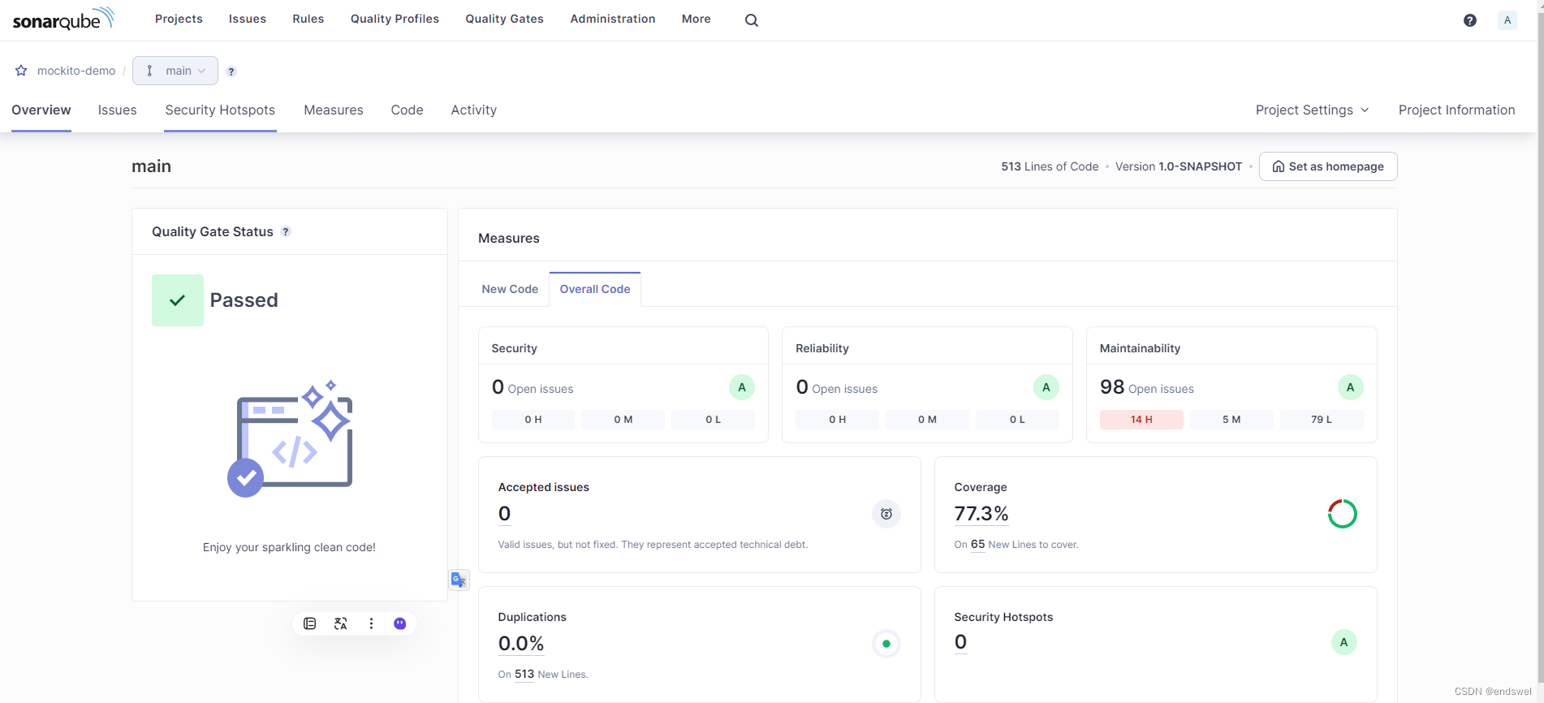Switch to the Code tab
The width and height of the screenshot is (1544, 703).
tap(407, 110)
